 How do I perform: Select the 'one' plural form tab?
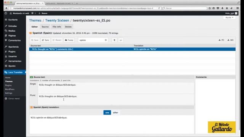(x=107, y=113)
